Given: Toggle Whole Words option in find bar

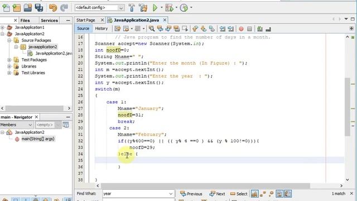Looking at the screenshot, I should (x=263, y=194).
